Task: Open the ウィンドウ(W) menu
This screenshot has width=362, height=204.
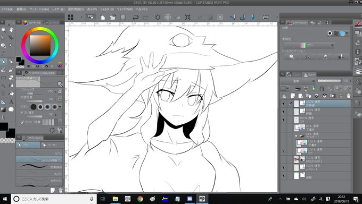Action: pyautogui.click(x=125, y=9)
